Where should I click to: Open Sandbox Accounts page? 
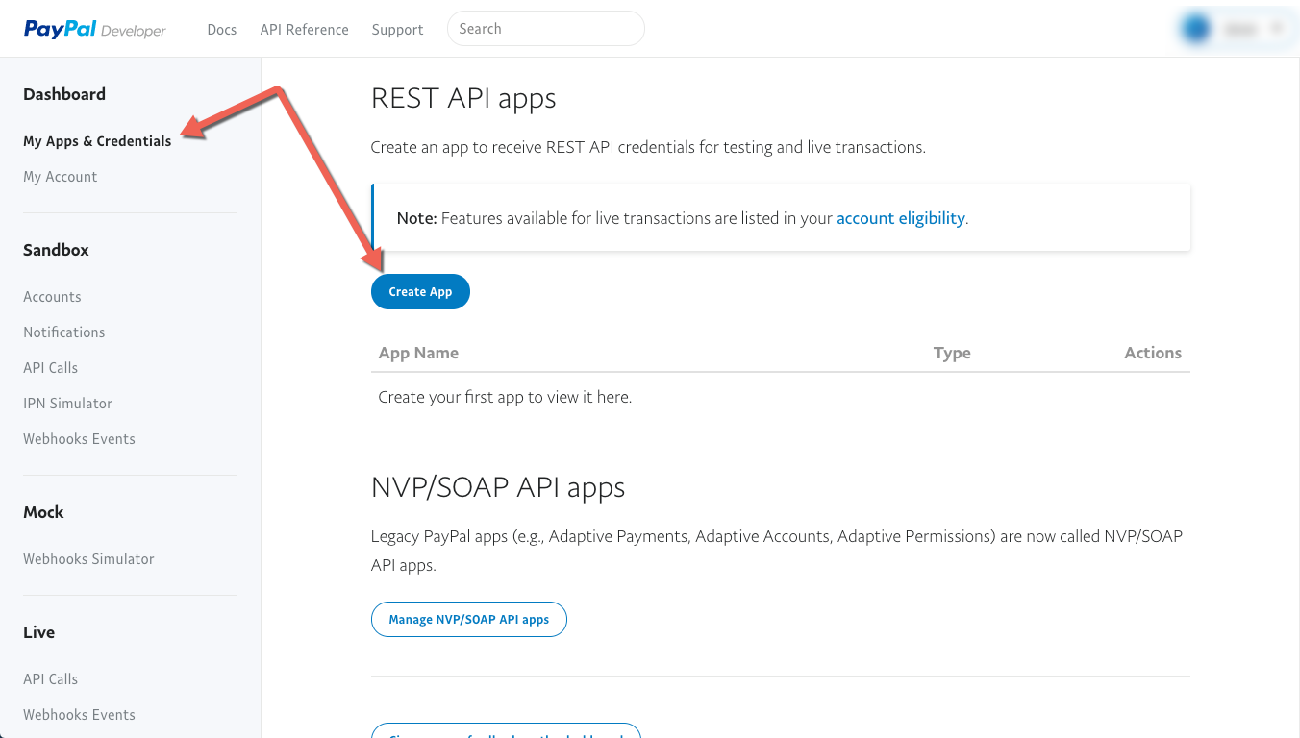pos(52,297)
